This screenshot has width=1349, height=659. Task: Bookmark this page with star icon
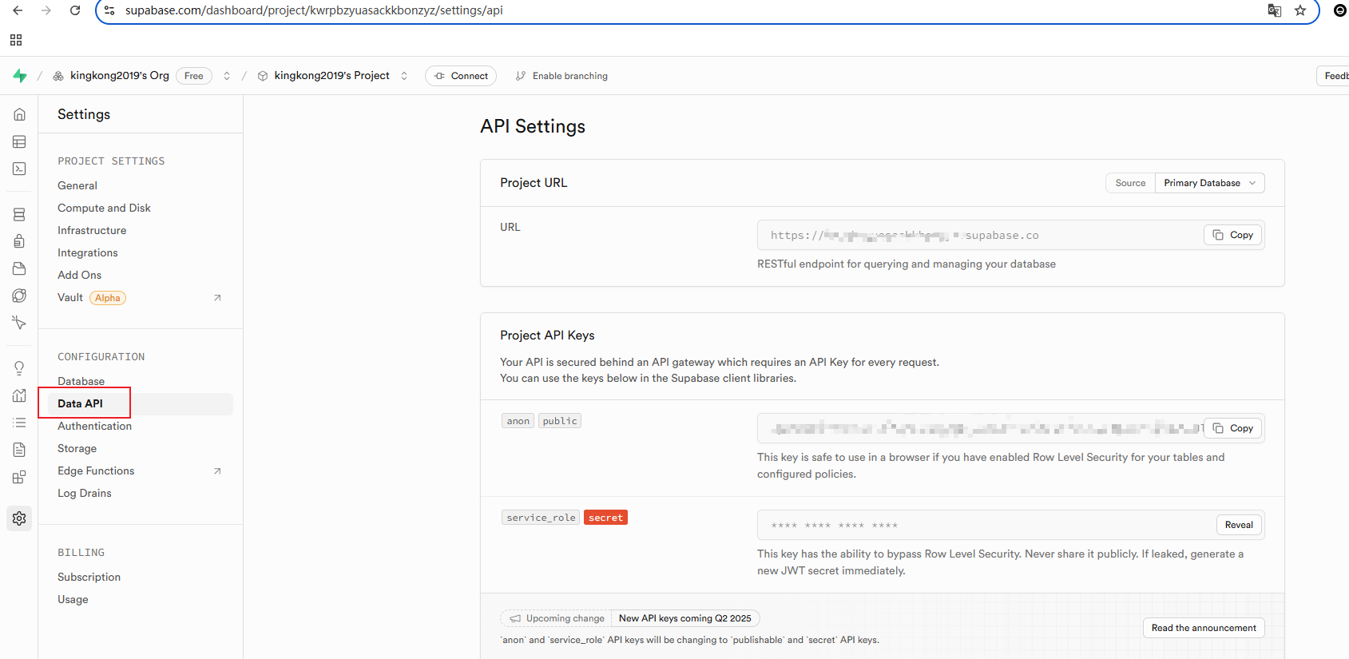(x=1300, y=10)
